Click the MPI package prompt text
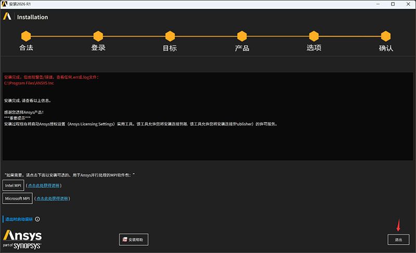Image resolution: width=416 pixels, height=253 pixels. click(70, 175)
